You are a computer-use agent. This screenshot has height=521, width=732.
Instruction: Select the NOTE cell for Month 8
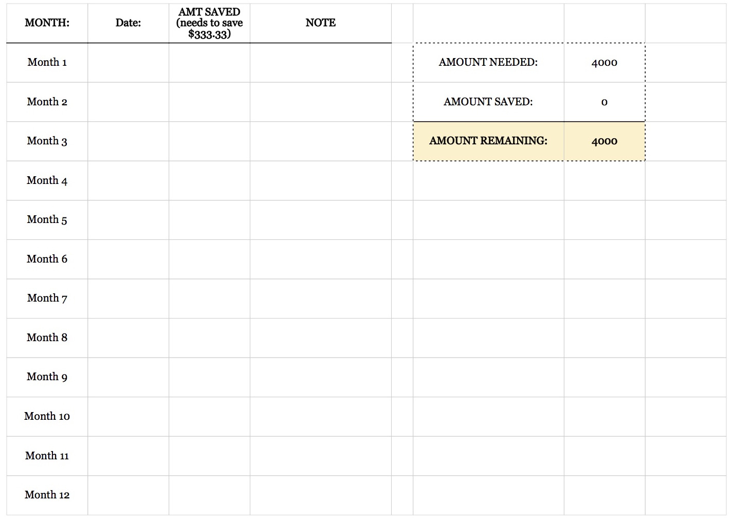[320, 338]
